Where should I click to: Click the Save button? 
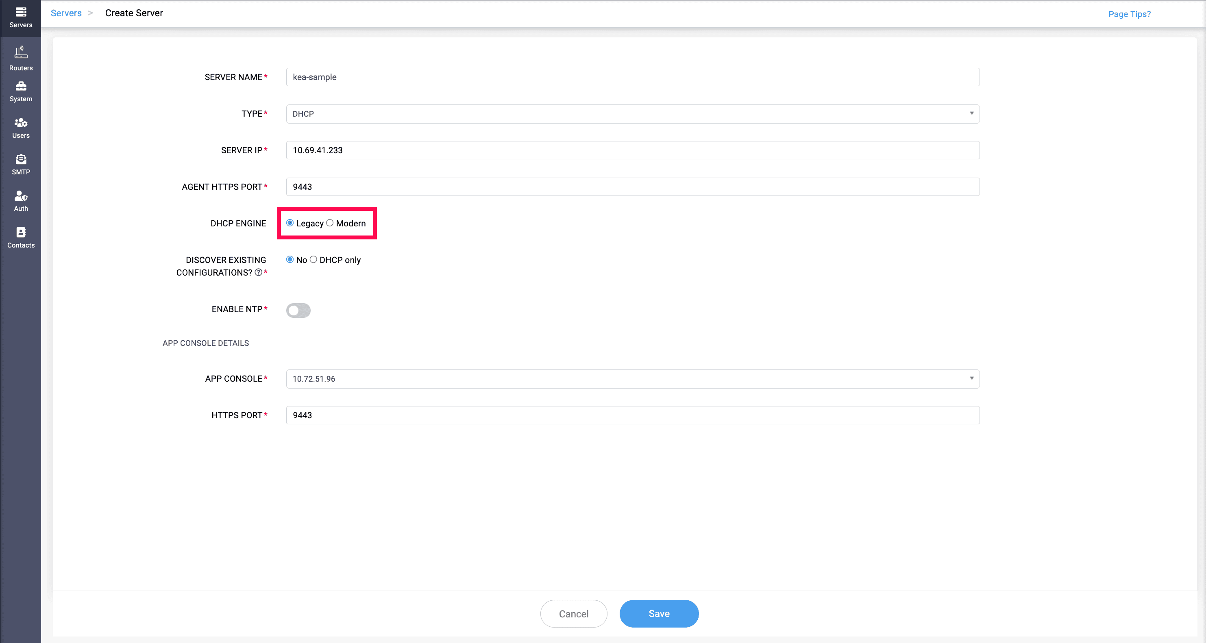[659, 613]
